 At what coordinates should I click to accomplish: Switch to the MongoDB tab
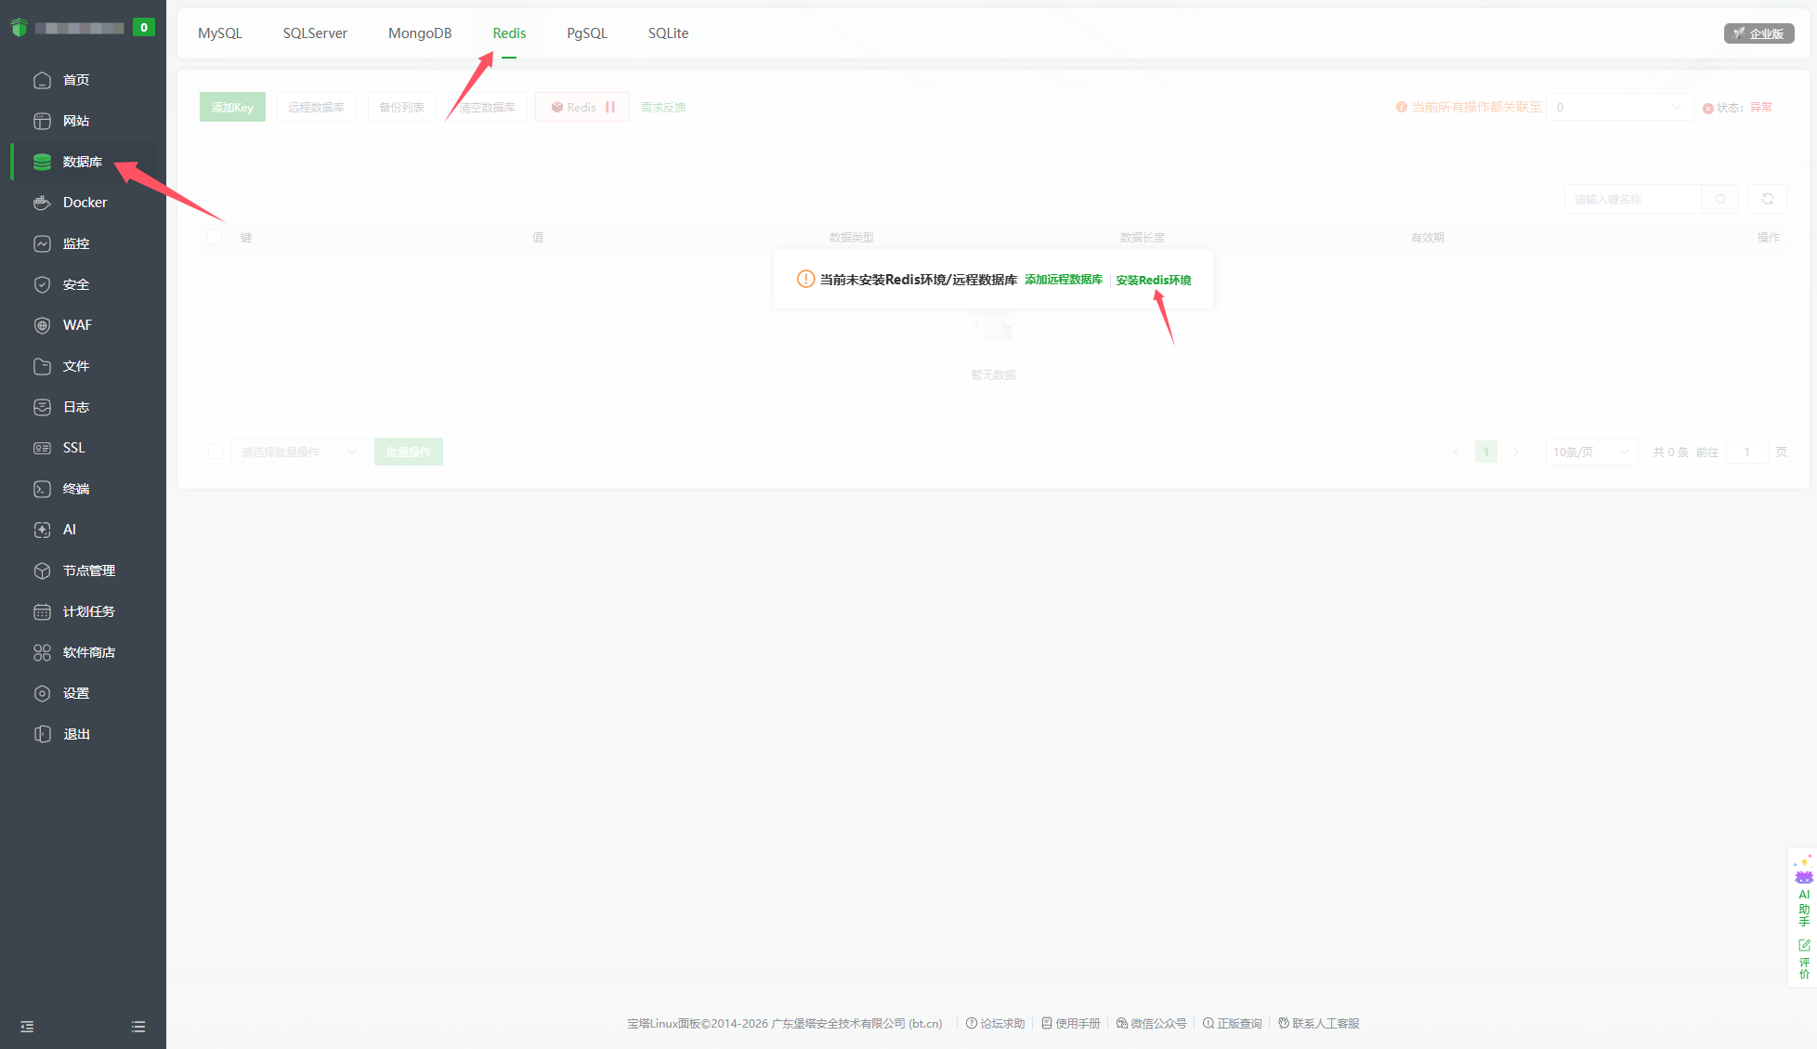[x=420, y=33]
